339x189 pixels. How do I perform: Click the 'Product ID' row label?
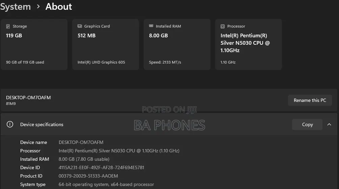pyautogui.click(x=31, y=176)
